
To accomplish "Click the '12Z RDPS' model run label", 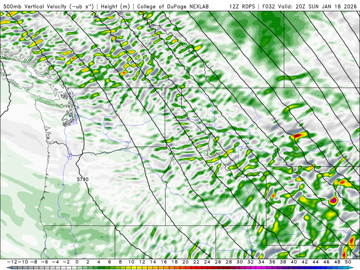I will [242, 6].
